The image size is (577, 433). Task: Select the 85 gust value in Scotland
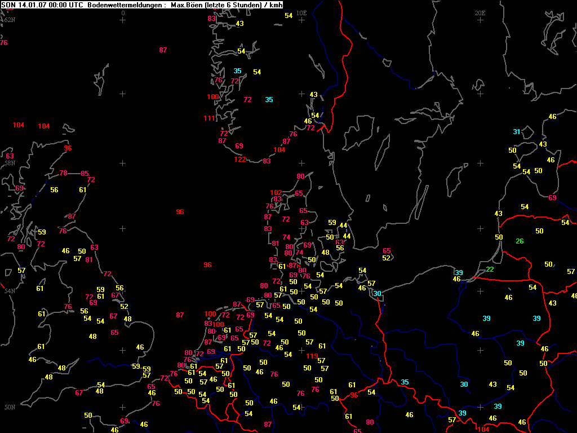[x=85, y=174]
